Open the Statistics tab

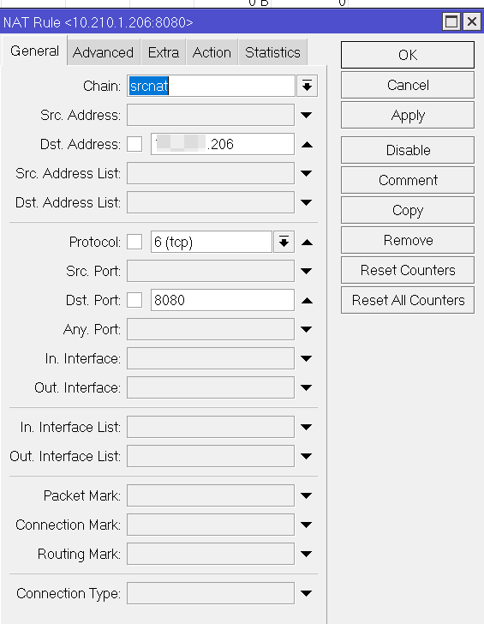click(x=272, y=52)
